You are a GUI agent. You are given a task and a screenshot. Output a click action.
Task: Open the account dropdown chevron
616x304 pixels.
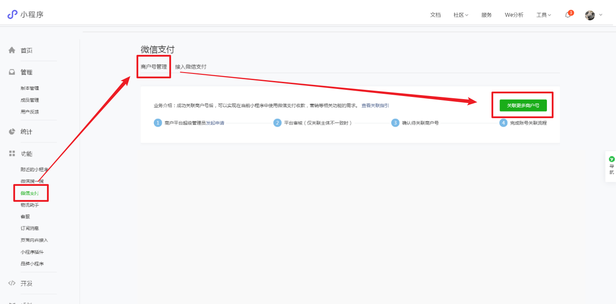pyautogui.click(x=601, y=15)
